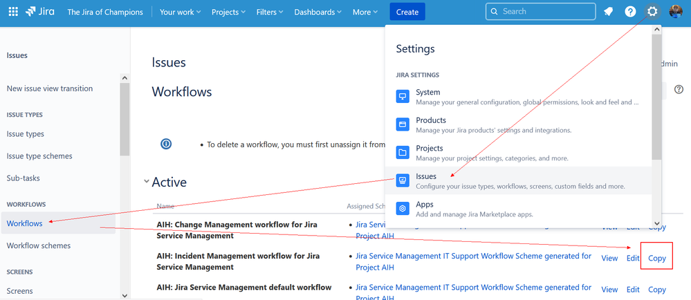The image size is (691, 300).
Task: Click AIH: Jira Service Management default workflow name
Action: coord(243,288)
